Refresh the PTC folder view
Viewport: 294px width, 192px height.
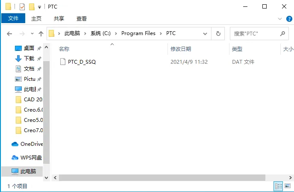(218, 34)
